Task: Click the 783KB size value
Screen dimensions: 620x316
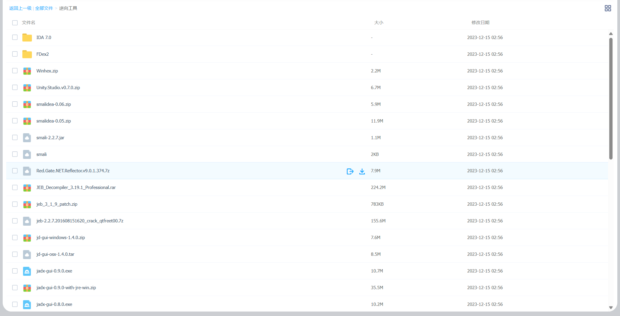Action: 377,204
